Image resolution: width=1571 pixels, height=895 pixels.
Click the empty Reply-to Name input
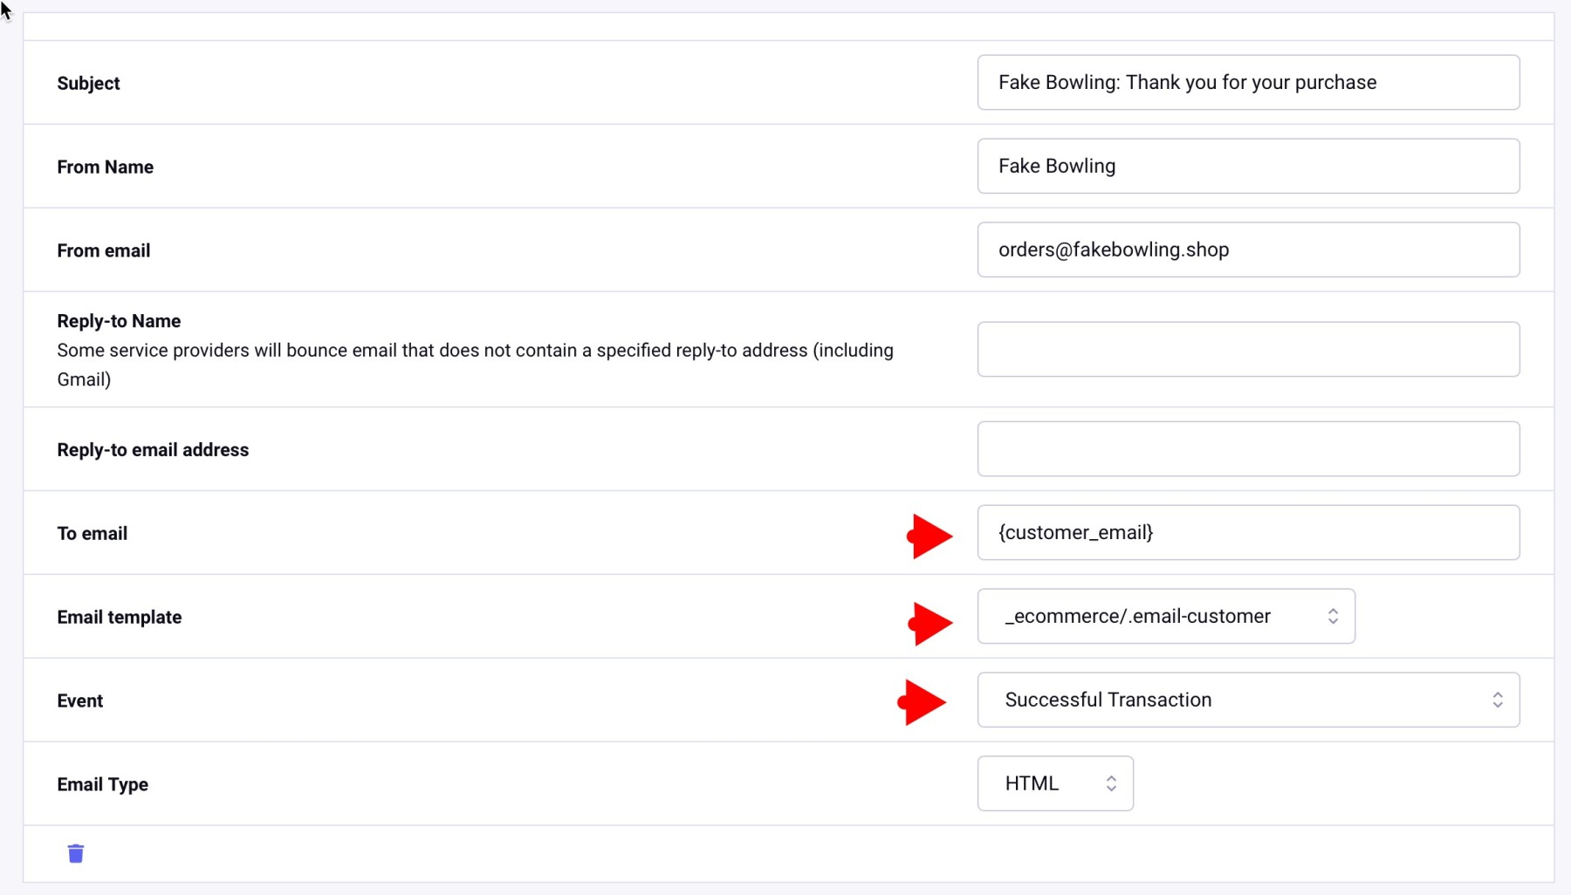1248,349
